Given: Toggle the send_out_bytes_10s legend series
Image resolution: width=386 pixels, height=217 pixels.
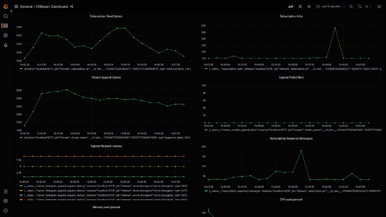Looking at the screenshot, I should [107, 69].
